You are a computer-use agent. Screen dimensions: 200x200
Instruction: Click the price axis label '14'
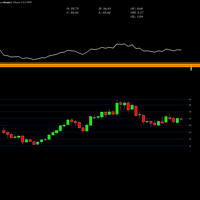click(190, 146)
